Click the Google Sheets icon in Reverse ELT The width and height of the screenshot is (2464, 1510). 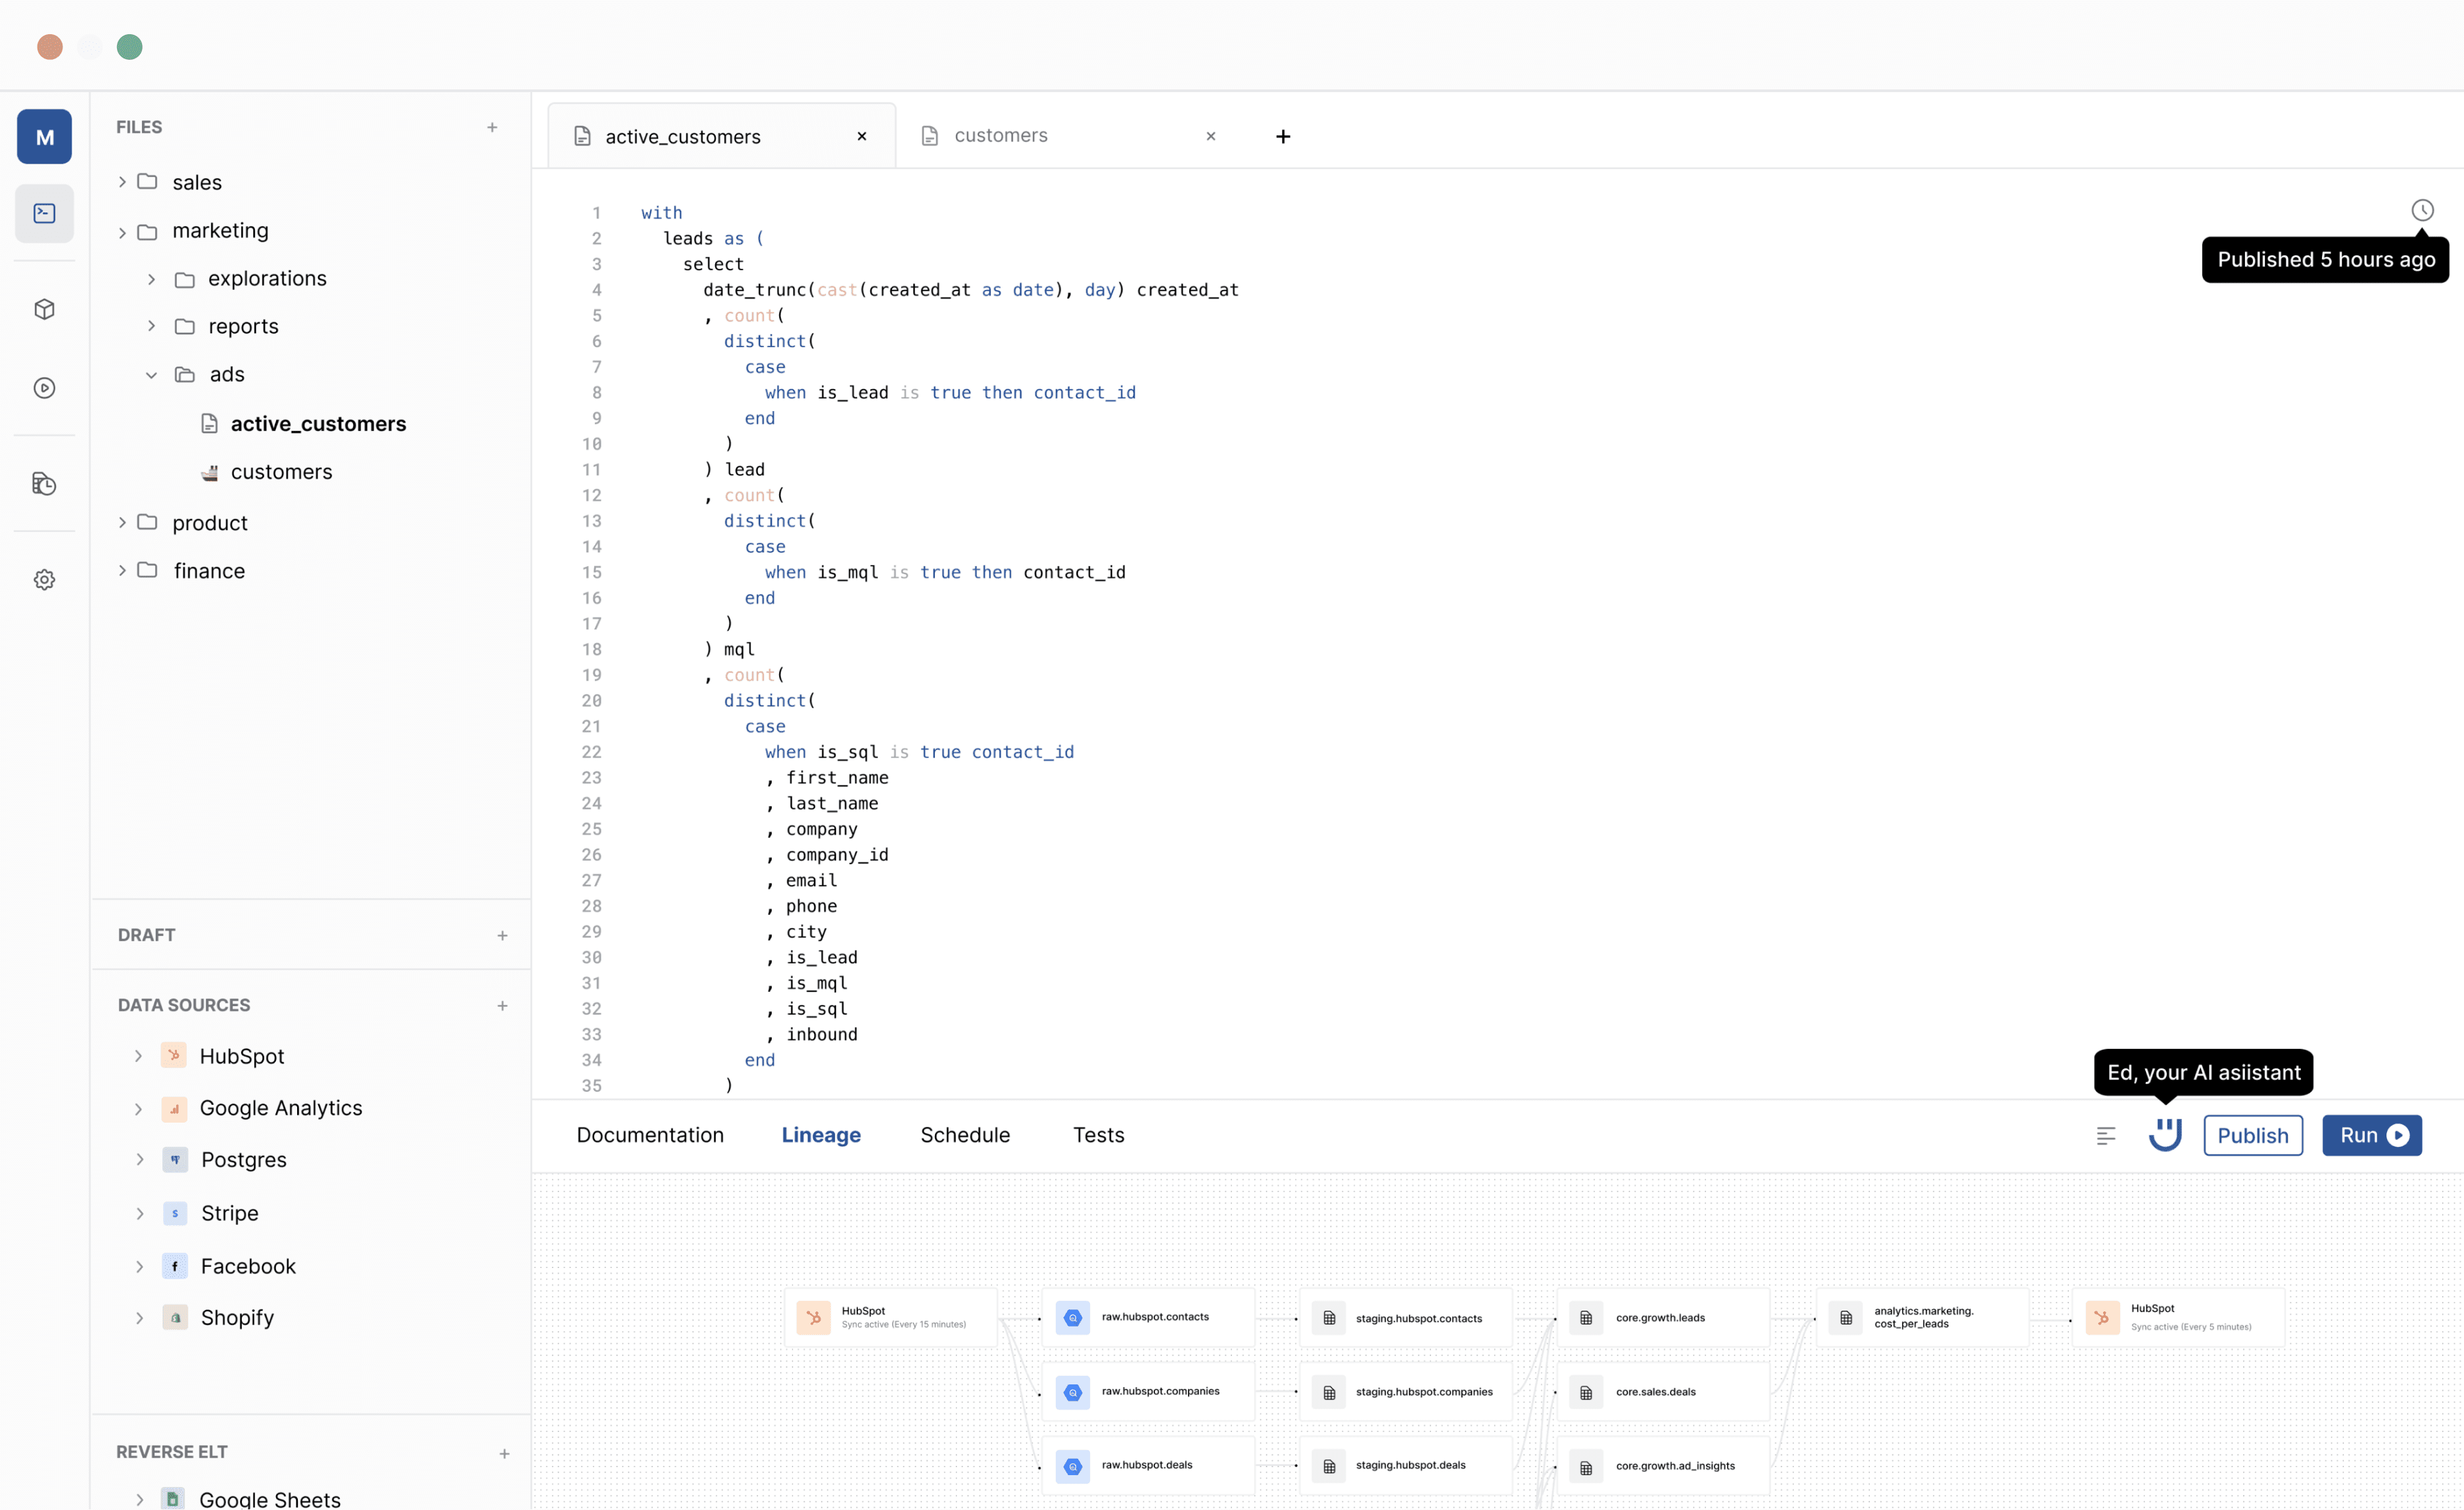click(x=173, y=1498)
